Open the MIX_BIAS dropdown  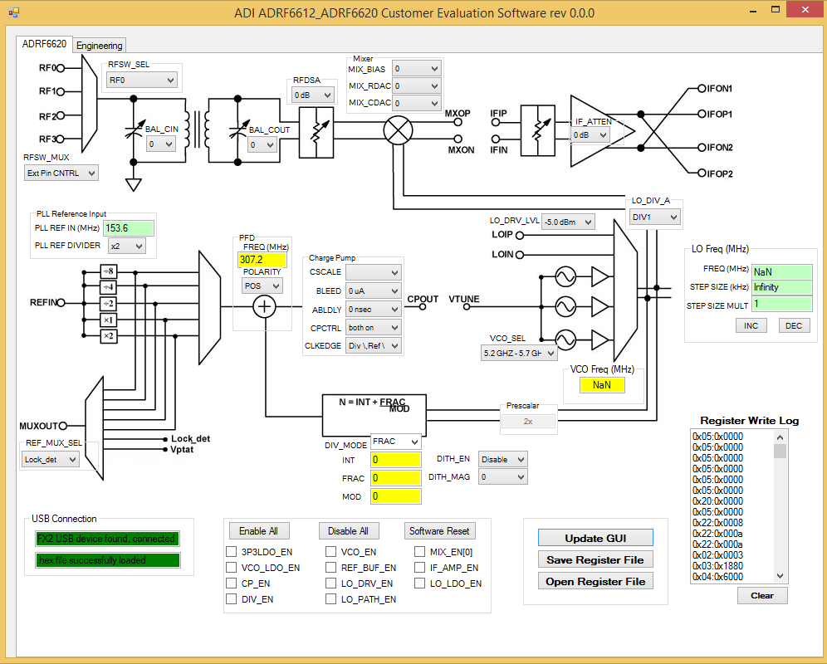(x=417, y=69)
